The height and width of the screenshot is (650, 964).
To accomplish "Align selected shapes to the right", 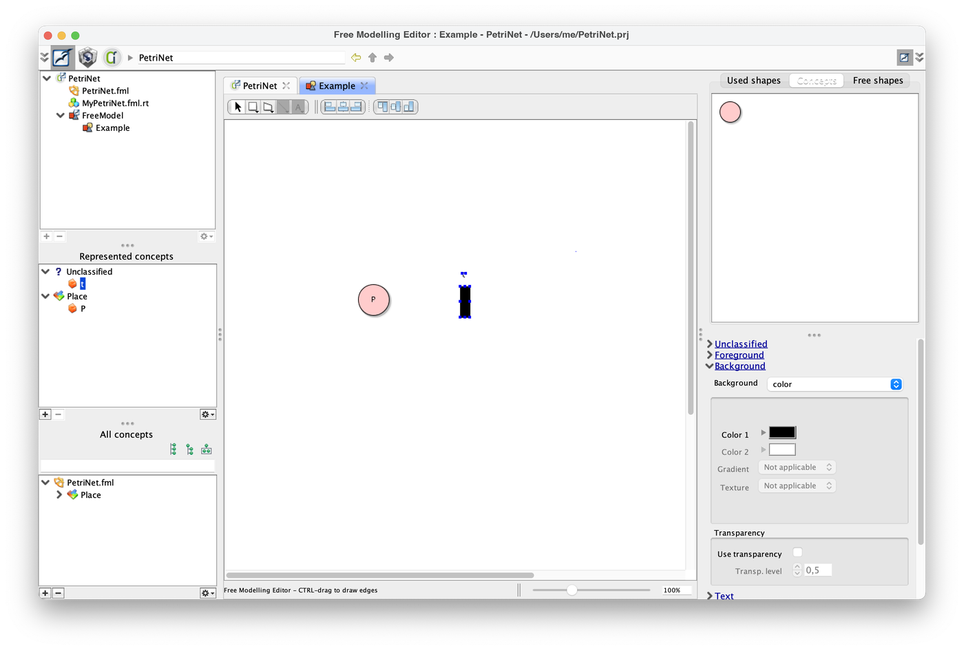I will point(357,107).
